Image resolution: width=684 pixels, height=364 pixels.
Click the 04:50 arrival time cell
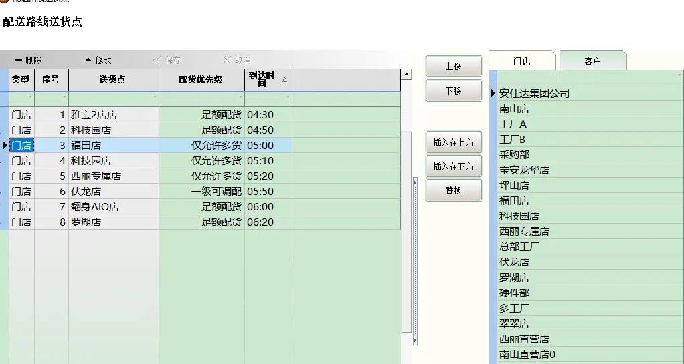point(268,130)
